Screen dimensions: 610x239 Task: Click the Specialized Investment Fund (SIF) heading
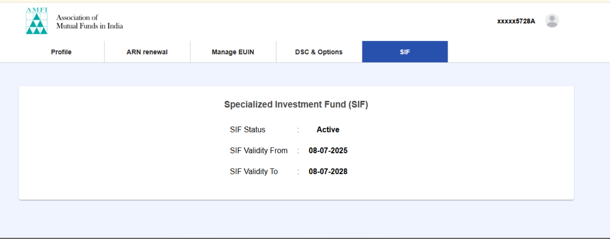296,104
